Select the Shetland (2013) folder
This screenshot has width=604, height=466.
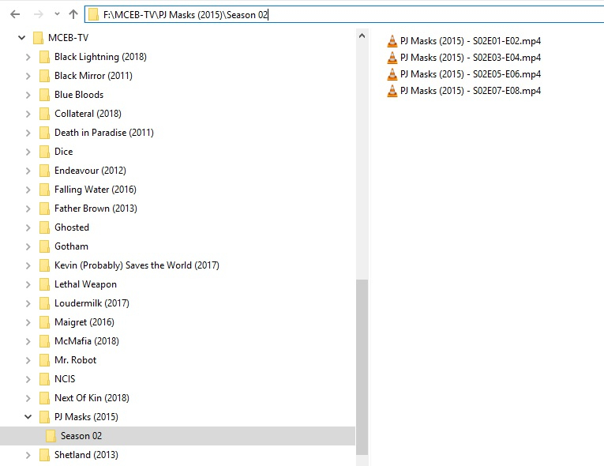point(86,455)
